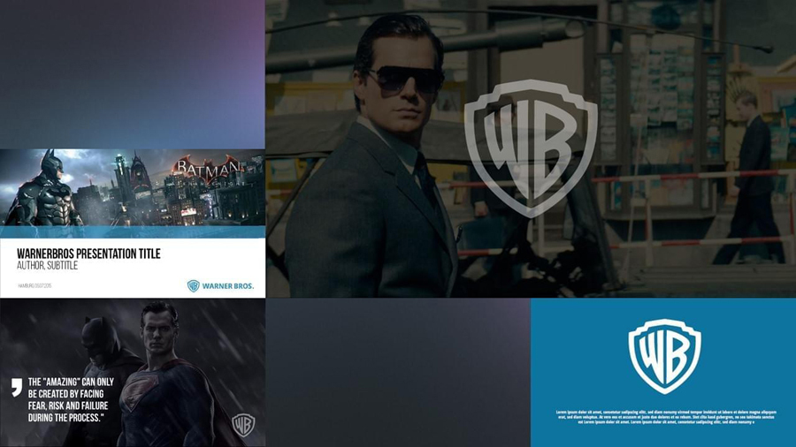Viewport: 796px width, 447px height.
Task: Click the quote line "THE AMAZING CAN ONLY"
Action: click(71, 383)
